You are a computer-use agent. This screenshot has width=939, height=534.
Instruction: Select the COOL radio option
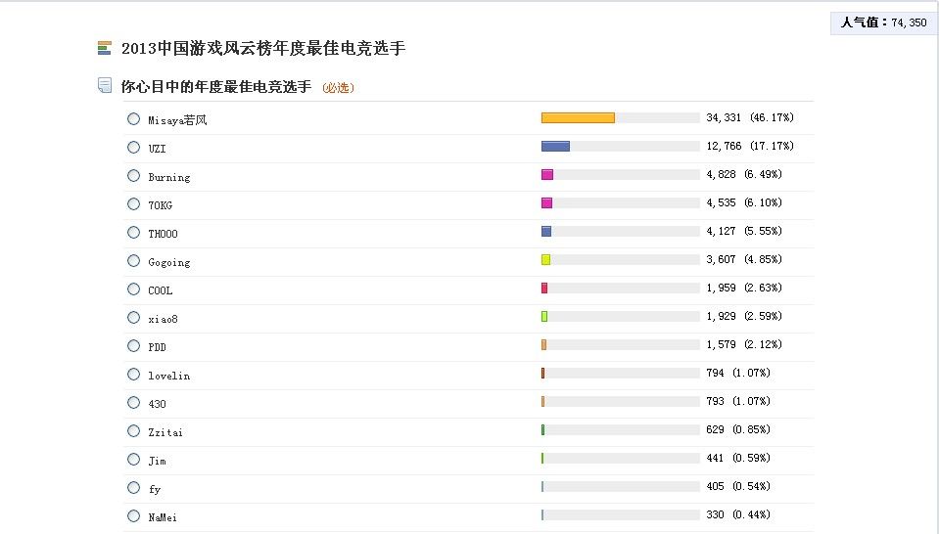pyautogui.click(x=133, y=289)
